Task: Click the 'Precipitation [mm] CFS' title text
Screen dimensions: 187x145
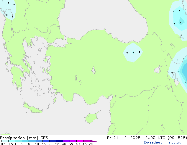Action: point(24,138)
